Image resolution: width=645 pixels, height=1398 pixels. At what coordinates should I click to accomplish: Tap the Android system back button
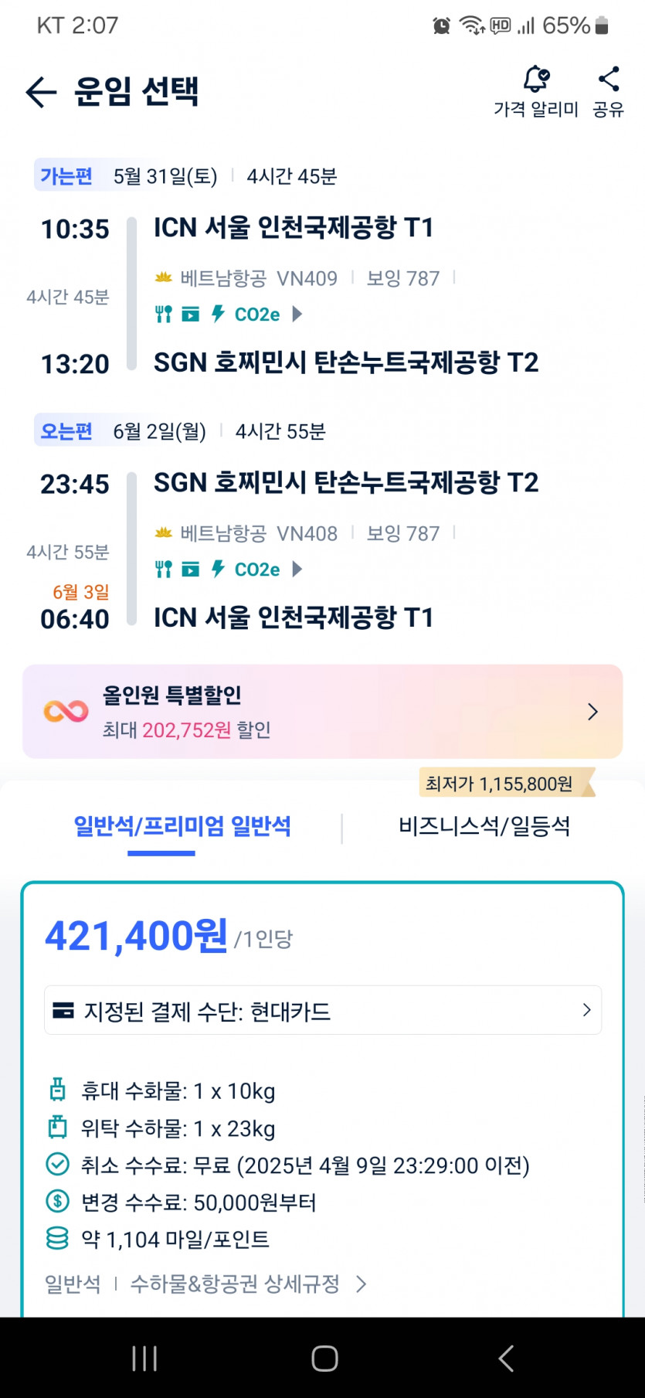point(506,1358)
